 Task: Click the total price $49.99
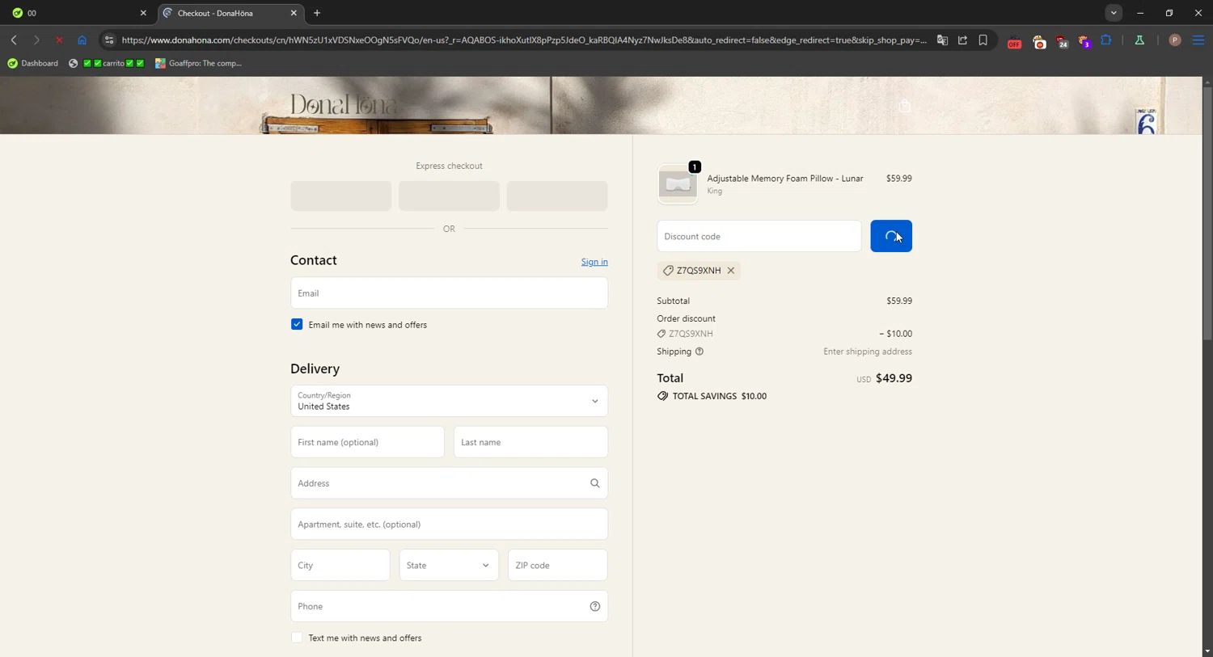pos(894,378)
